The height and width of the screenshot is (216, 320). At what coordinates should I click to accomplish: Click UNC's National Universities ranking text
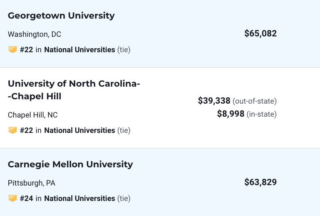click(80, 131)
